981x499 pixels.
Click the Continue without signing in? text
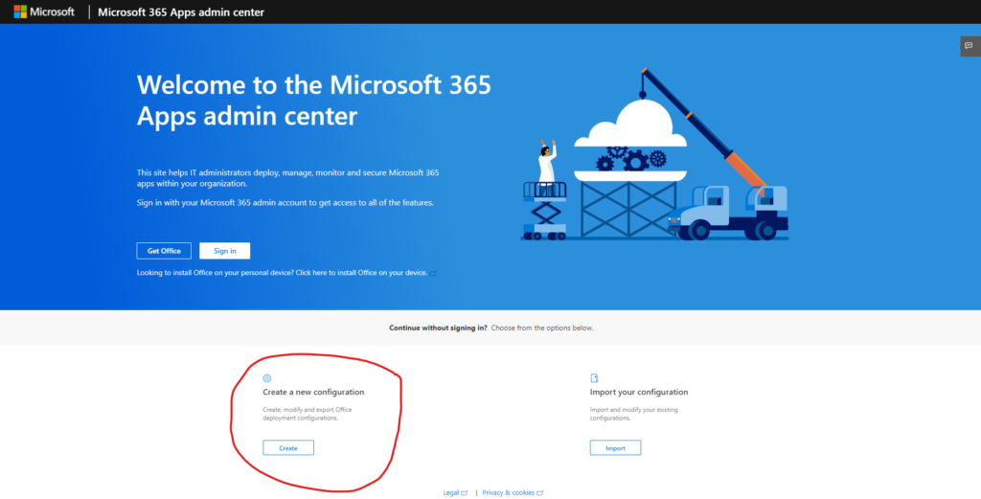438,328
